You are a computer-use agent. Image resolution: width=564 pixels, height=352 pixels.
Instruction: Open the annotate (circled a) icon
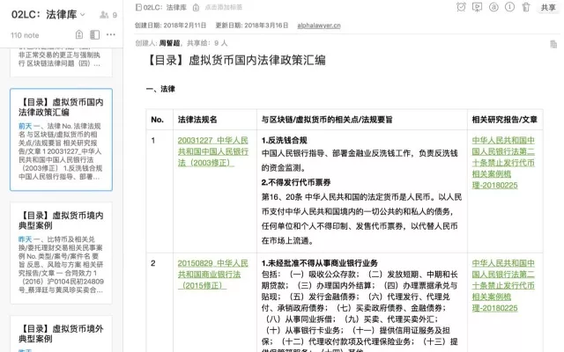[x=493, y=7]
